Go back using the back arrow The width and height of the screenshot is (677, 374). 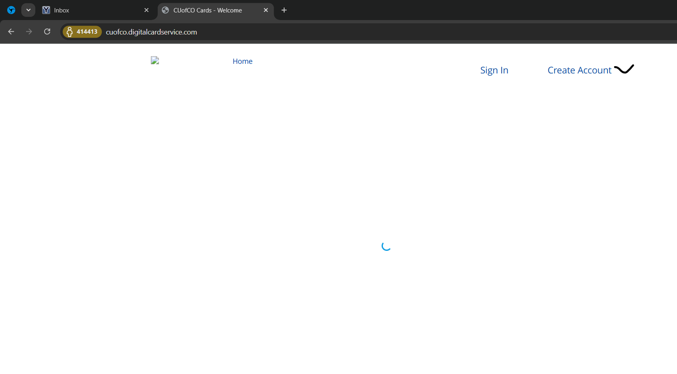coord(11,32)
